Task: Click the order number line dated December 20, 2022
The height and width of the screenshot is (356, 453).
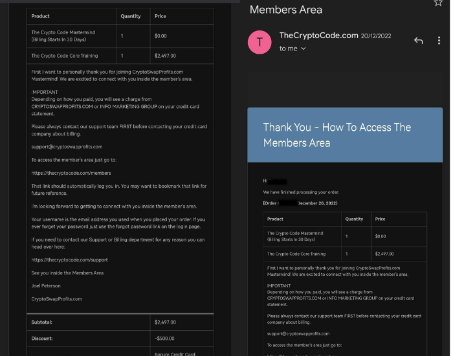Action: [x=300, y=203]
